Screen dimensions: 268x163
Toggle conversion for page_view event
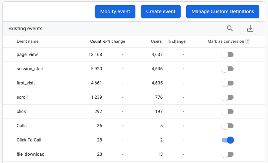[228, 55]
